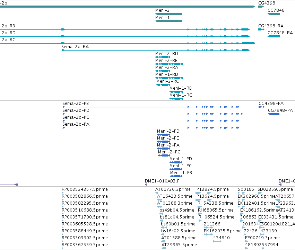The height and width of the screenshot is (250, 295).
Task: Open the RH68065.5prime EST label
Action: point(216,210)
